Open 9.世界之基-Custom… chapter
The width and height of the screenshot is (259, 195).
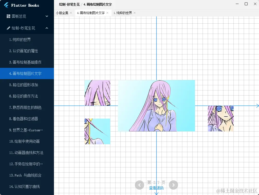tap(27, 130)
